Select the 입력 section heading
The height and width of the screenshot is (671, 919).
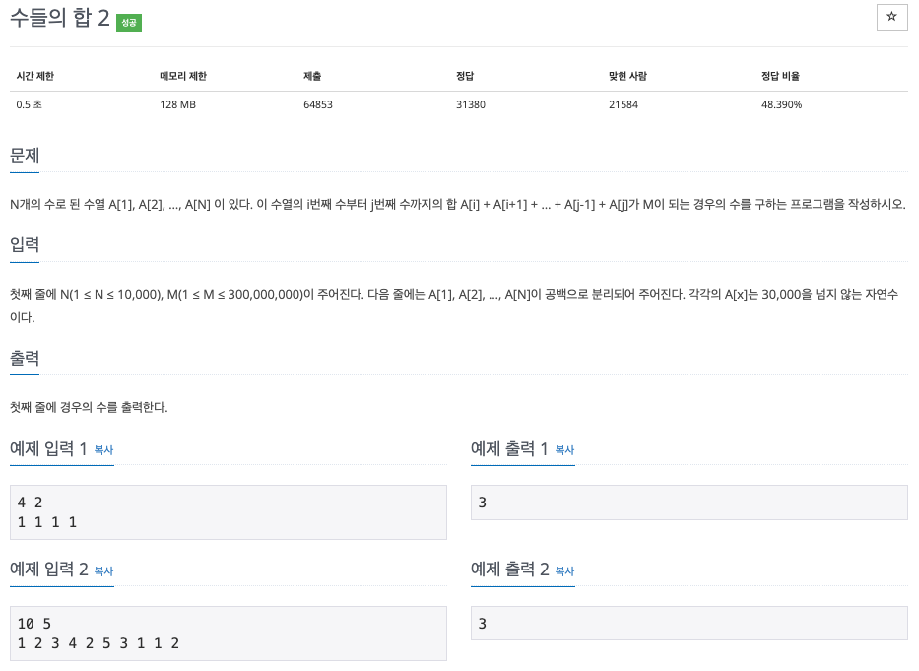coord(24,244)
